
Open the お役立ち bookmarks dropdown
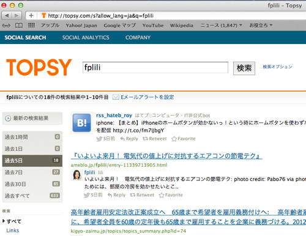pyautogui.click(x=261, y=26)
